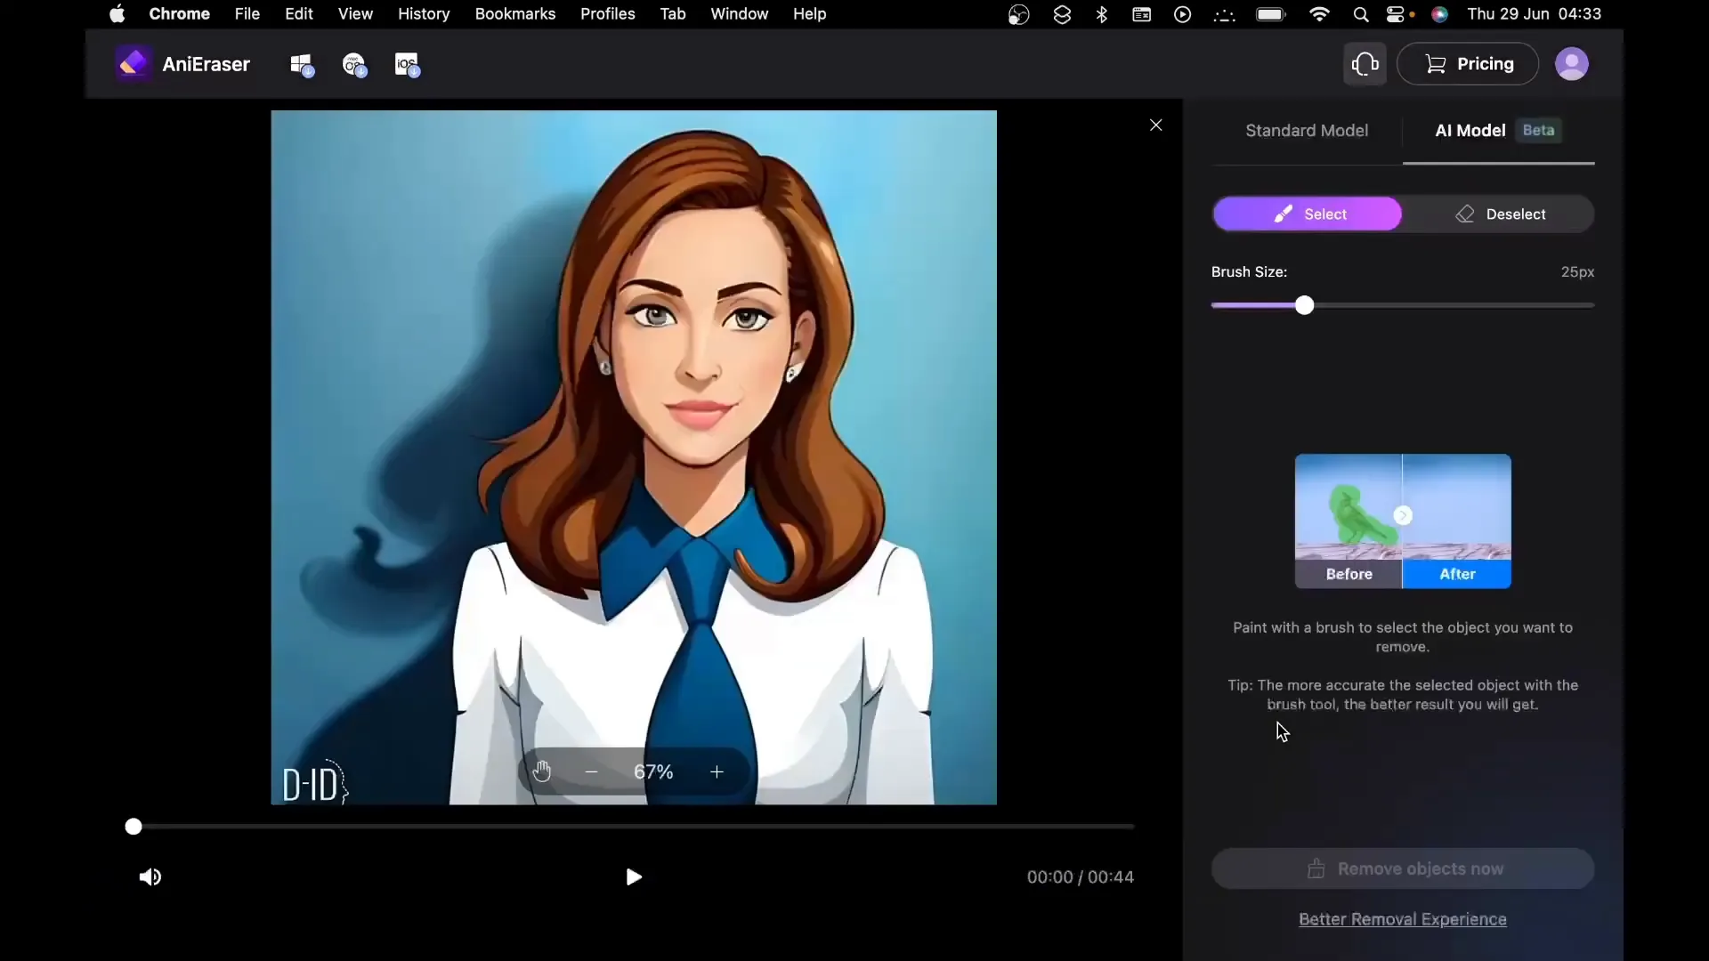Click the dotted arc menu bar icon
Image resolution: width=1709 pixels, height=961 pixels.
coord(1225,15)
